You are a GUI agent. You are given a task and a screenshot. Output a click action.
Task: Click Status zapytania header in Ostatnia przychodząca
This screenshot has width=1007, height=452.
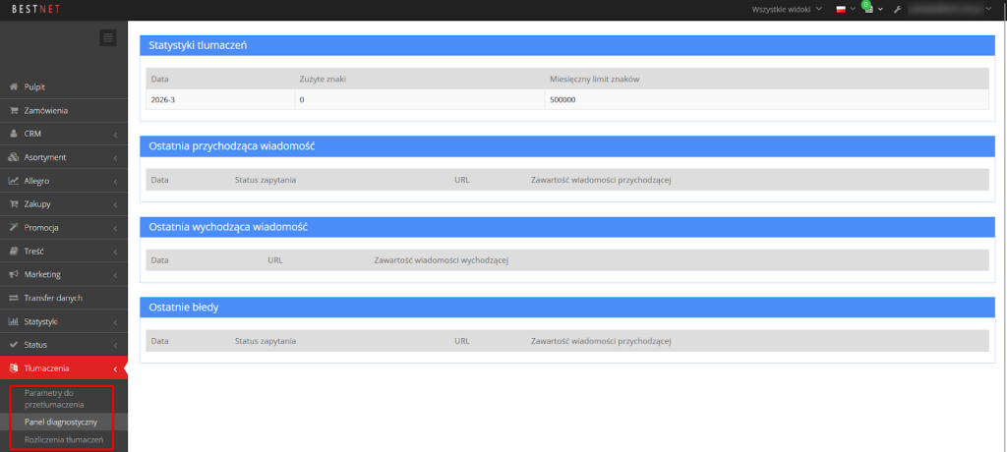[x=266, y=180]
